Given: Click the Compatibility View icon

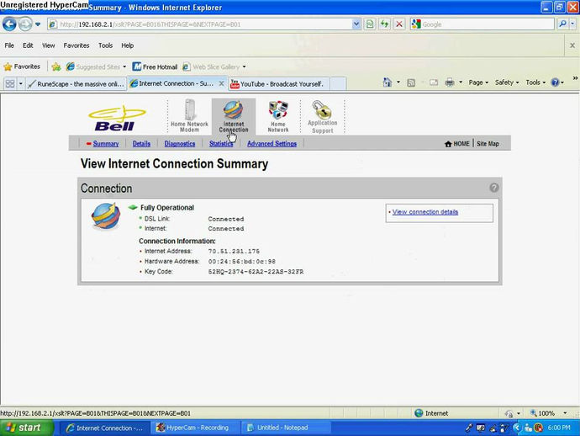Looking at the screenshot, I should pyautogui.click(x=370, y=24).
